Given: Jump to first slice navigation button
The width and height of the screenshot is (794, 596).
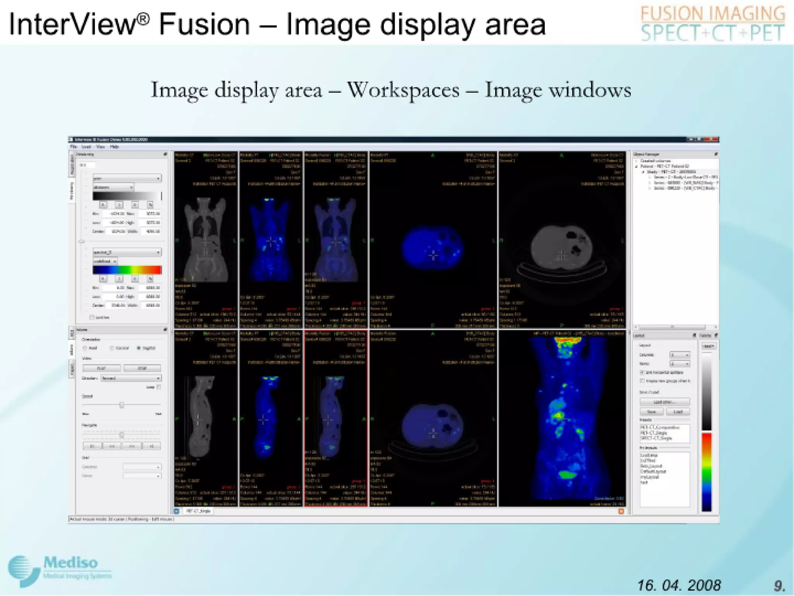Looking at the screenshot, I should [x=92, y=447].
